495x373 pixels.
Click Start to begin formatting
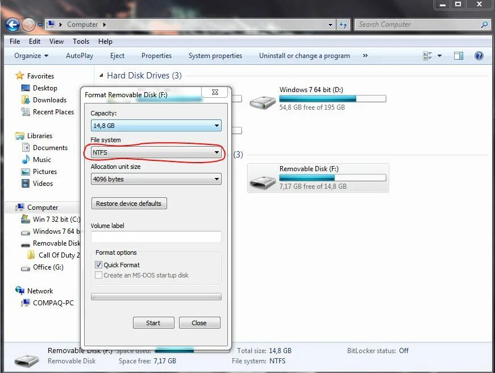[x=153, y=323]
